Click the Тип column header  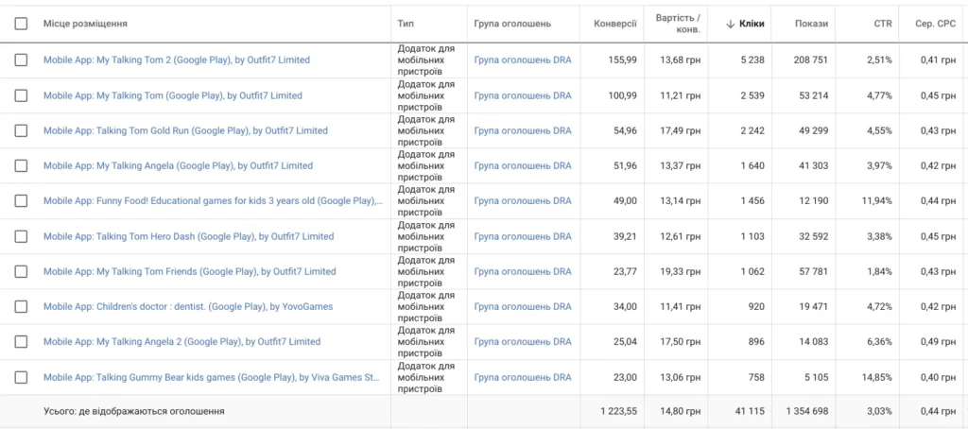pyautogui.click(x=406, y=24)
